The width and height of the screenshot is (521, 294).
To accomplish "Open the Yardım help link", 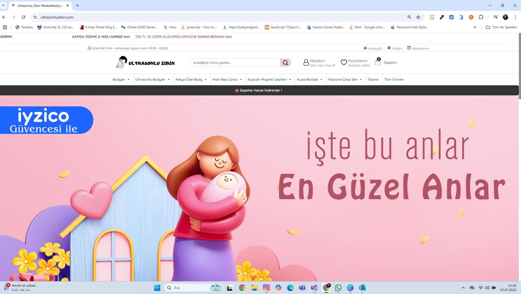I will click(x=395, y=48).
